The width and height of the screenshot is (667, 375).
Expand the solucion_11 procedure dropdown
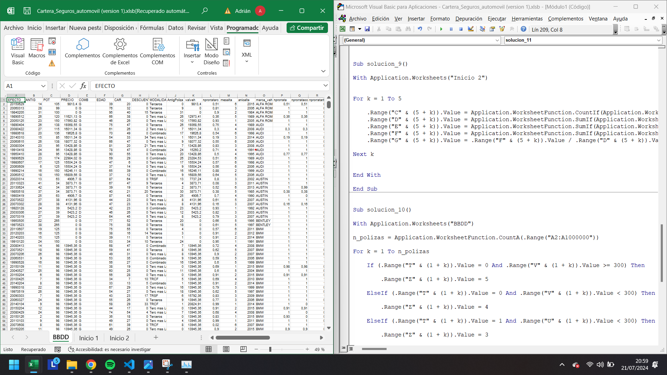658,40
